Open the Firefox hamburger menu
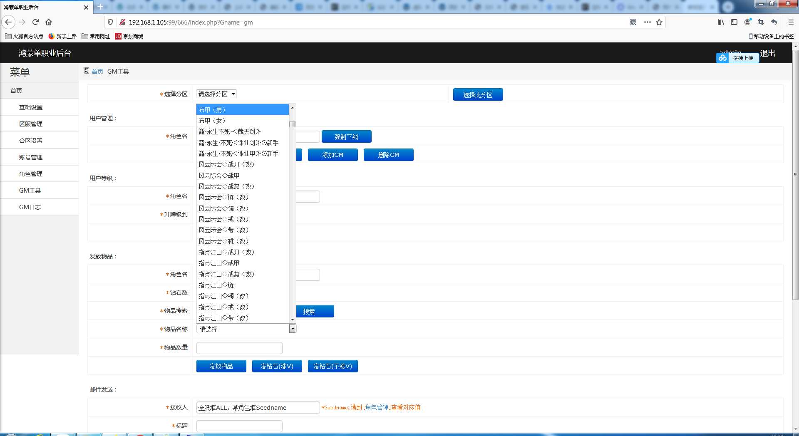The height and width of the screenshot is (436, 799). pyautogui.click(x=791, y=22)
